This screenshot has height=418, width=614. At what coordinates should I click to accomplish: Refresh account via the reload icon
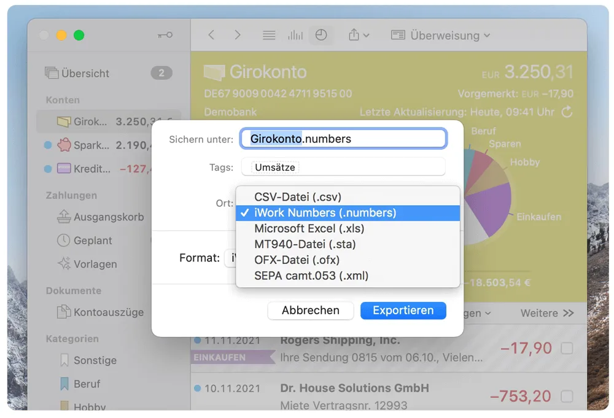[x=567, y=112]
